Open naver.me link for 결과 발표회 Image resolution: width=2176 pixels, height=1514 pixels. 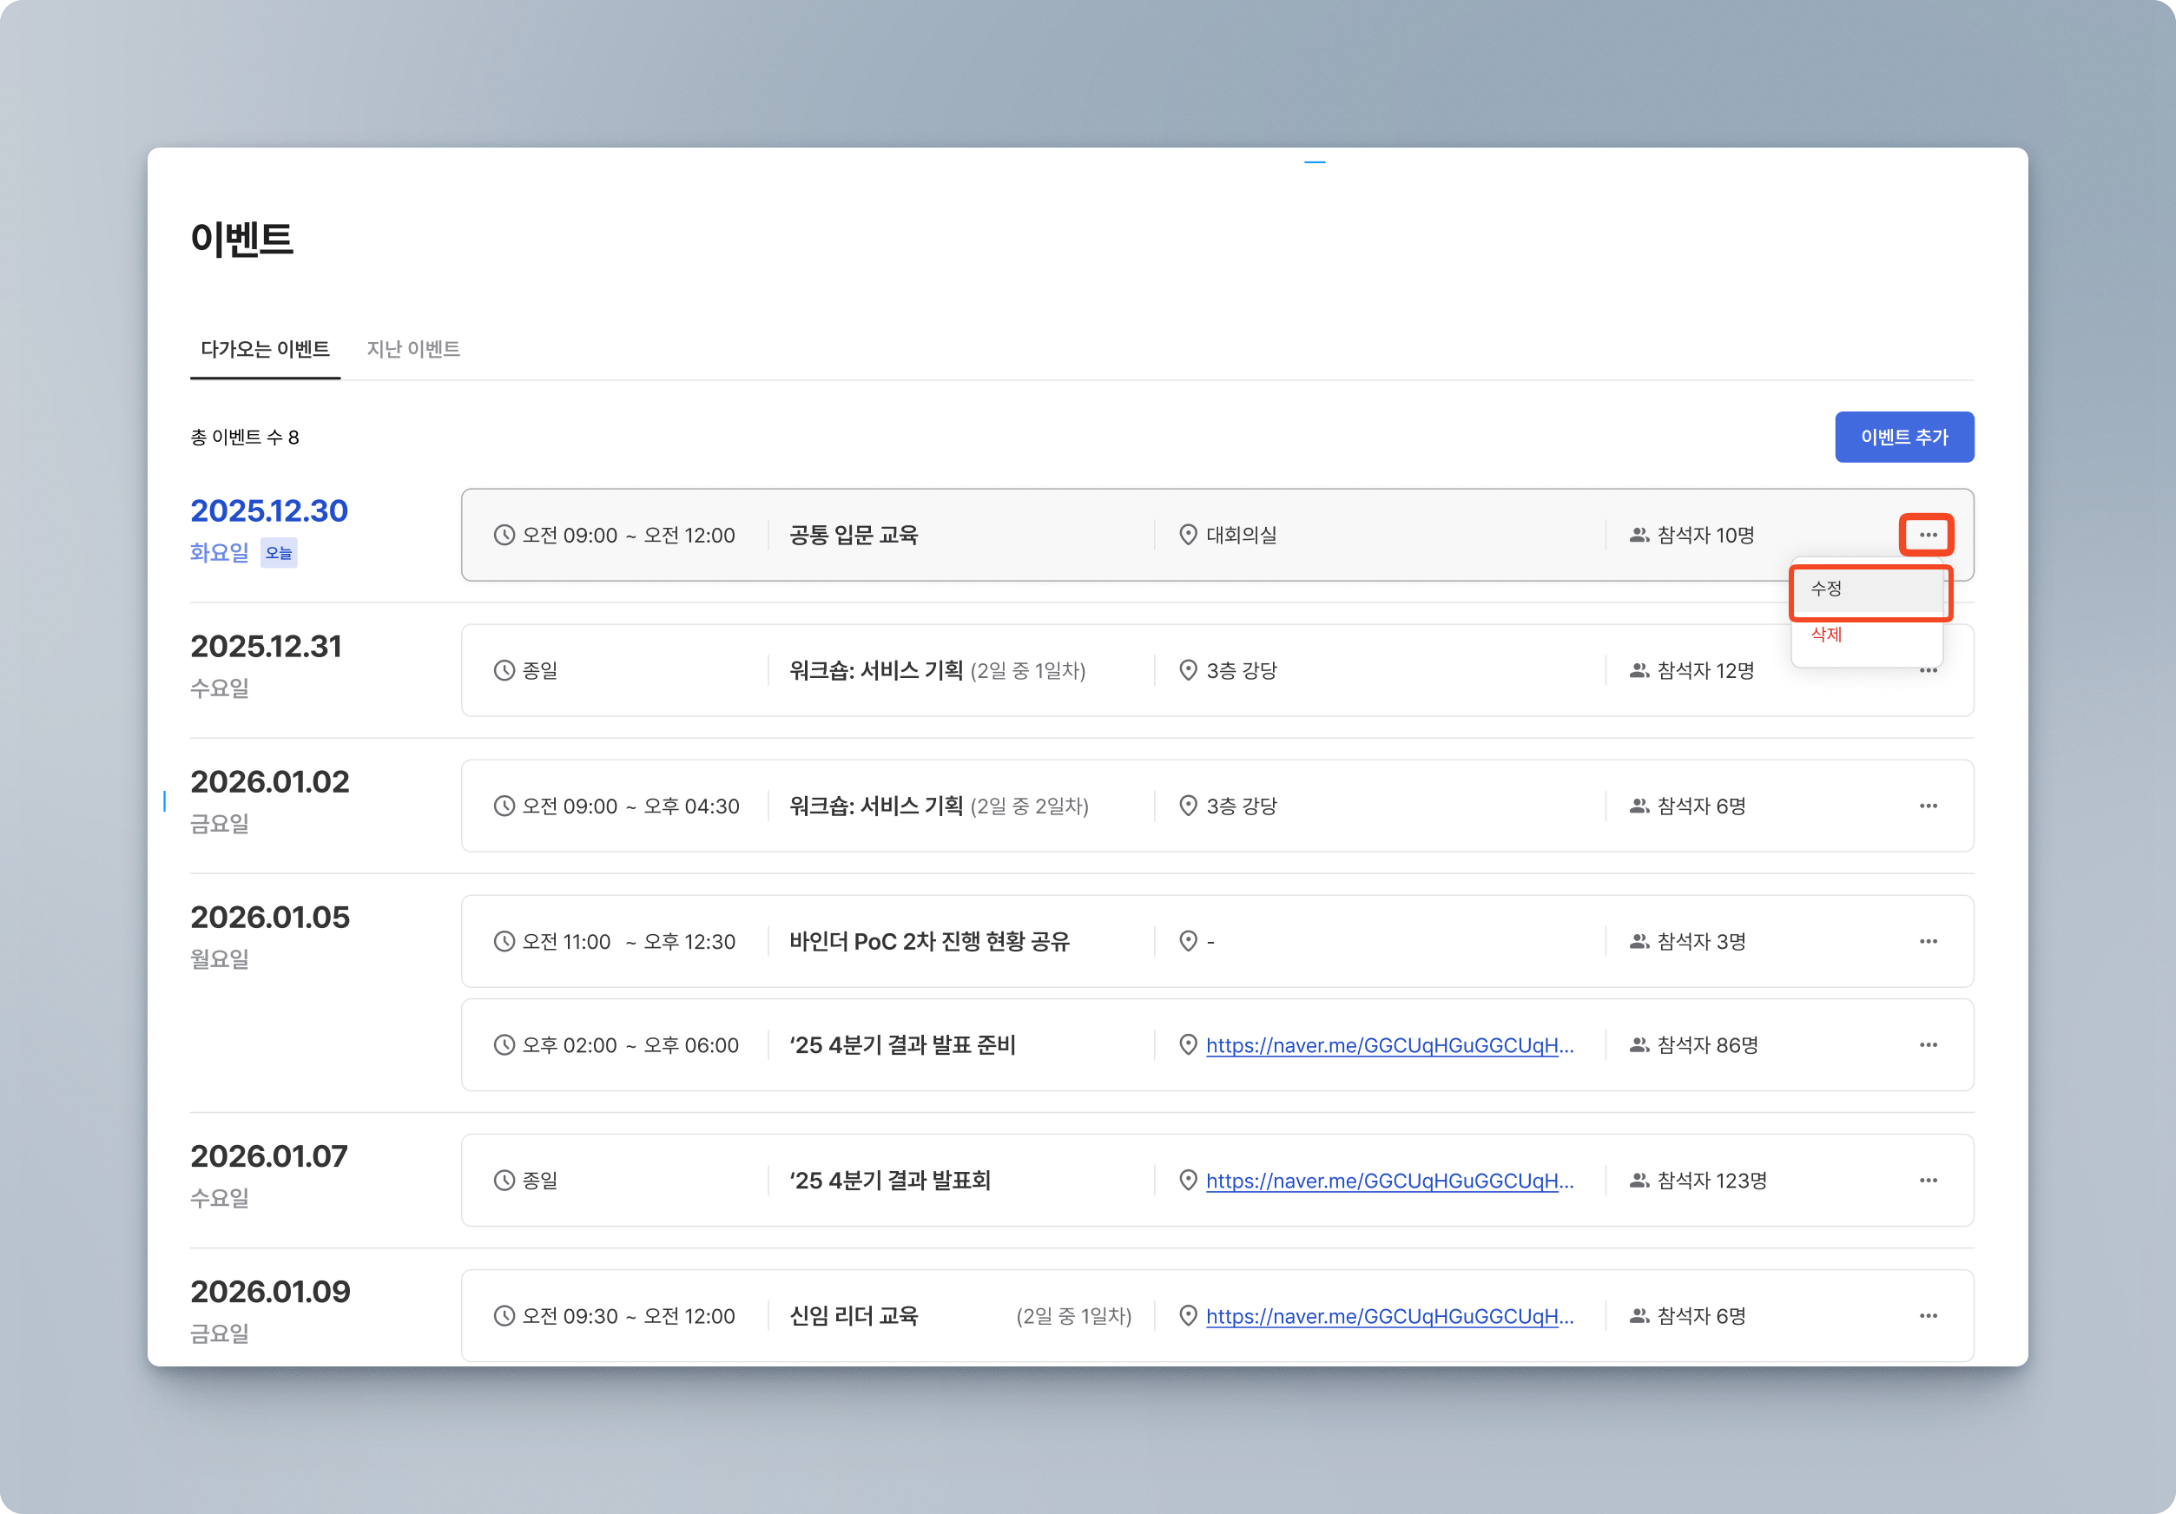(x=1389, y=1182)
